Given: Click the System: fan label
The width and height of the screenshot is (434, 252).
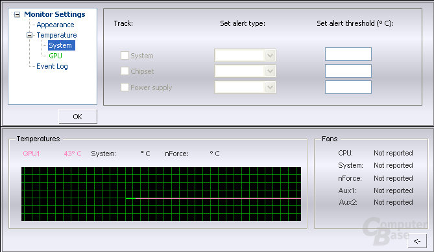Looking at the screenshot, I should pyautogui.click(x=350, y=165).
